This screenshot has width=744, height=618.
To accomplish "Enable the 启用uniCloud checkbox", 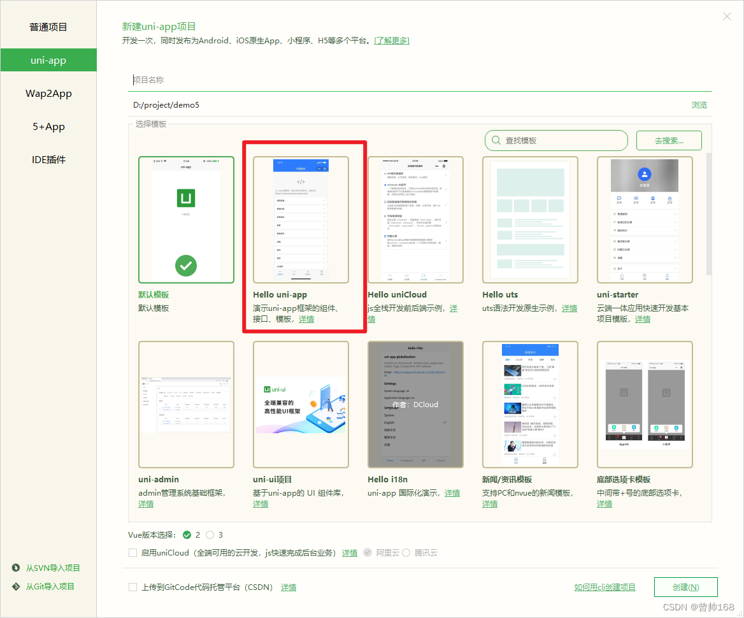I will [133, 552].
